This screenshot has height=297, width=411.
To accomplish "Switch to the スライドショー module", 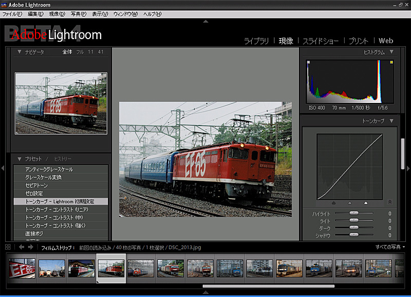I will coord(321,41).
